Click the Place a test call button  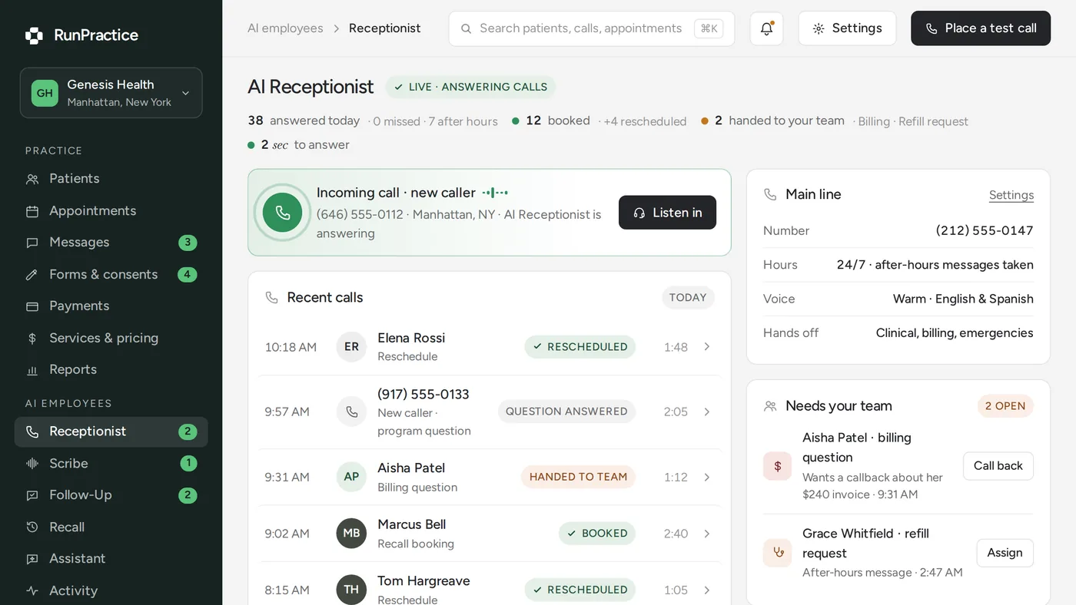click(981, 28)
